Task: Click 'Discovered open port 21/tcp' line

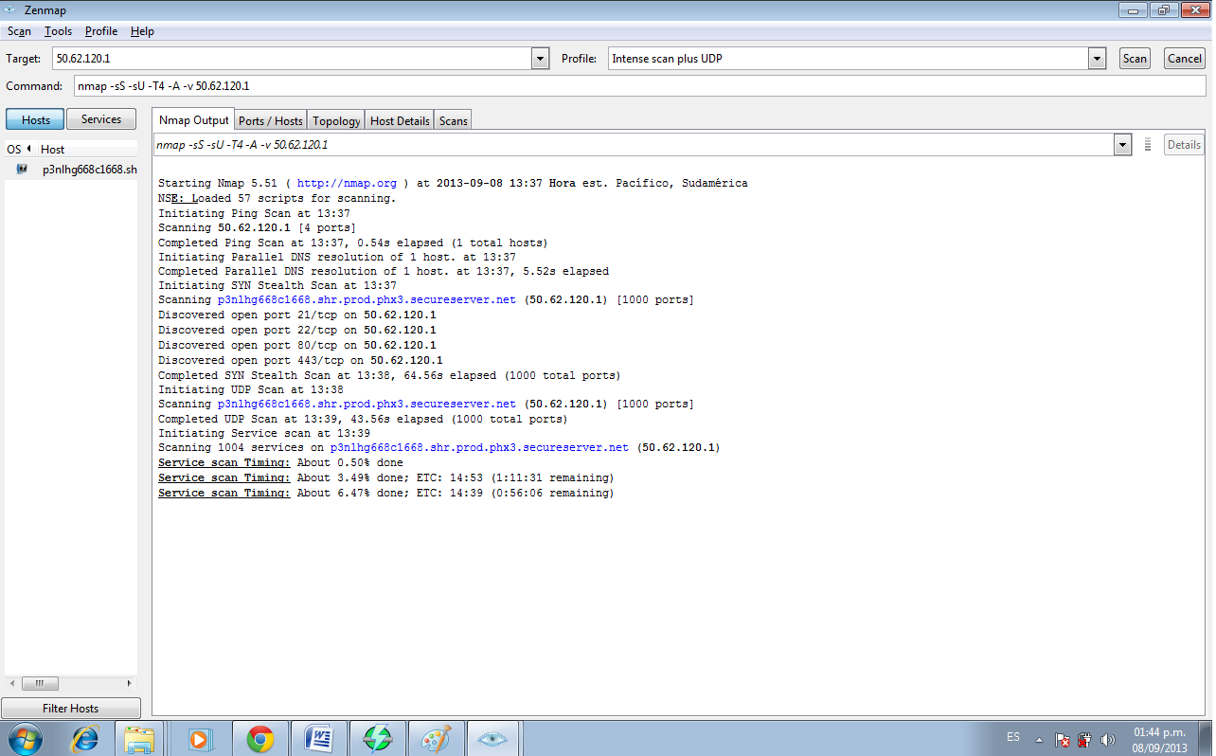Action: click(x=297, y=315)
